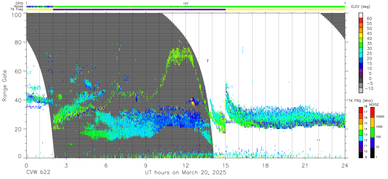The image size is (388, 179).
Task: Select the dark gray ELEV swatch between -5 and 0
Action: [361, 81]
